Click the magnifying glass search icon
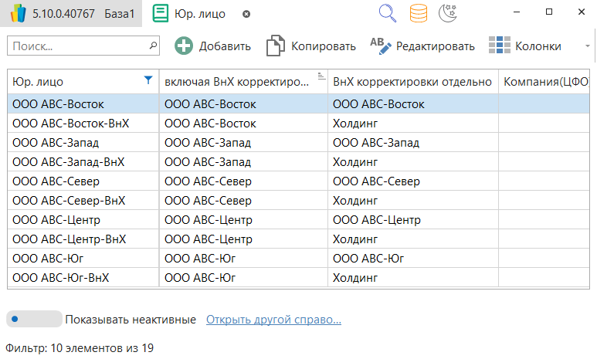 pyautogui.click(x=388, y=13)
